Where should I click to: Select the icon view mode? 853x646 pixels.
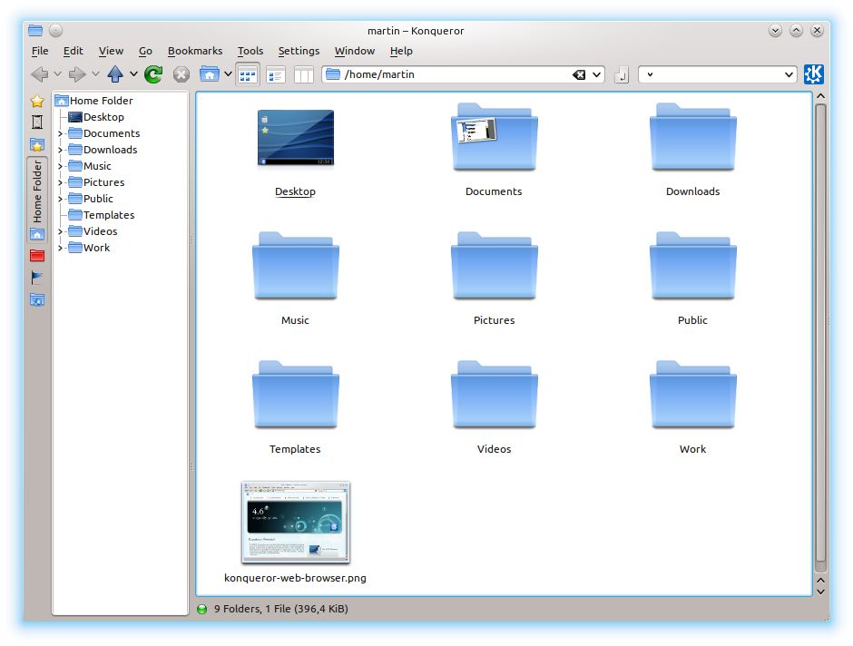(248, 74)
